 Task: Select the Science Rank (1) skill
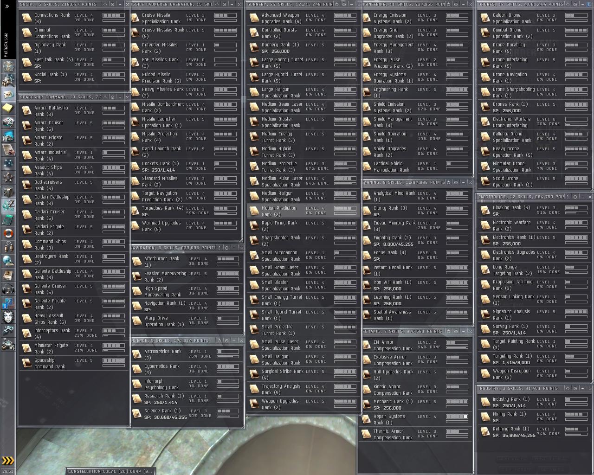click(187, 414)
